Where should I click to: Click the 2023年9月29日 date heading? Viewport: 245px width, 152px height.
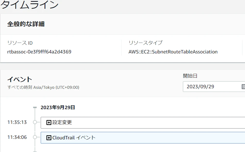click(x=58, y=107)
